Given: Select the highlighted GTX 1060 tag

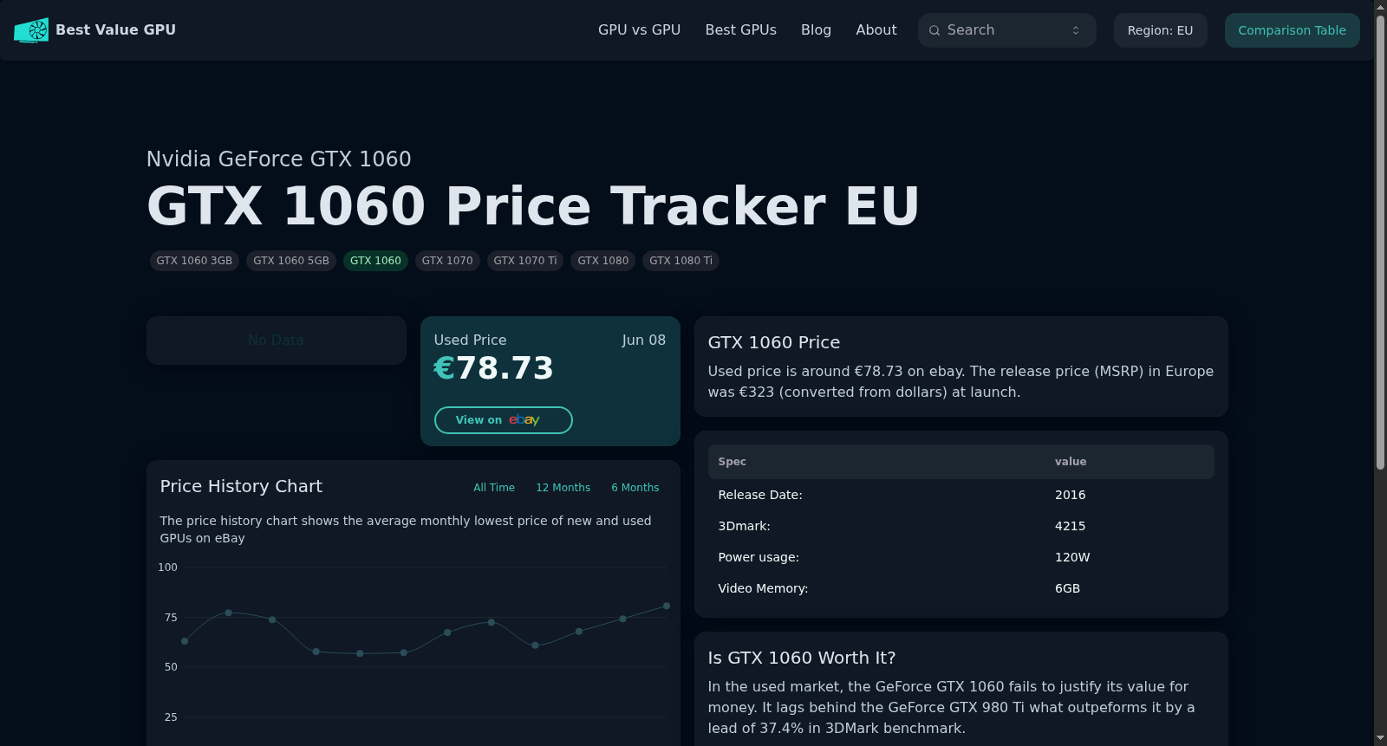Looking at the screenshot, I should click(x=375, y=261).
